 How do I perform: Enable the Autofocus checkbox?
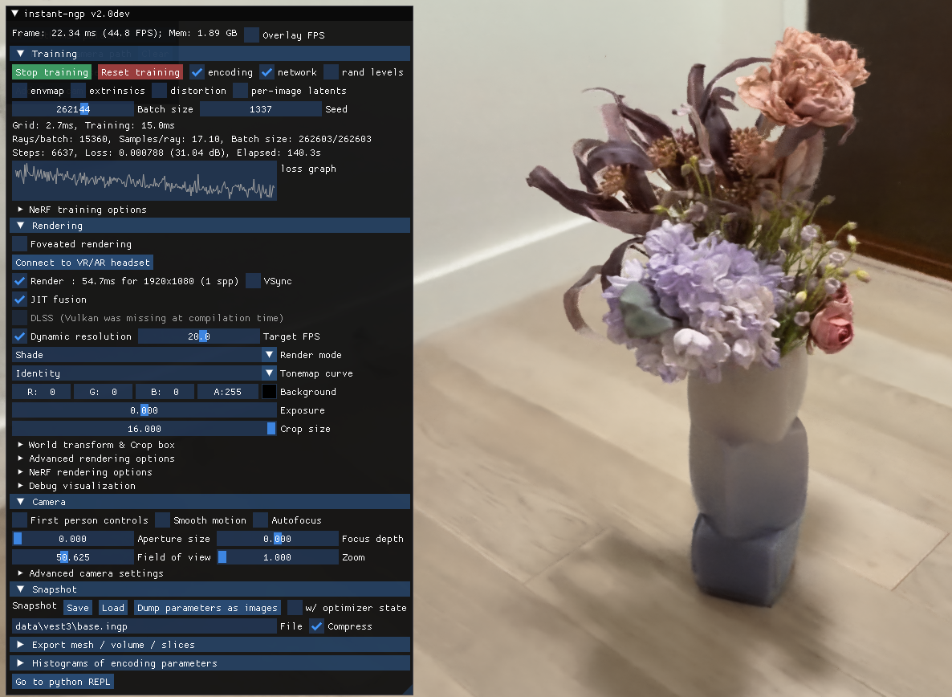click(260, 520)
